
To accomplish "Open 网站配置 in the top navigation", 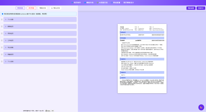I will click(115, 3).
